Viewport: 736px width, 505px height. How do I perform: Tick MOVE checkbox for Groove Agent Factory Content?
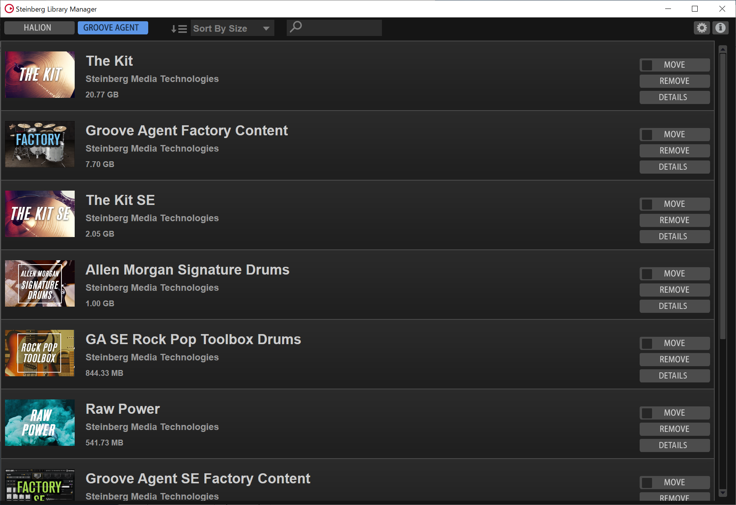[x=647, y=135]
